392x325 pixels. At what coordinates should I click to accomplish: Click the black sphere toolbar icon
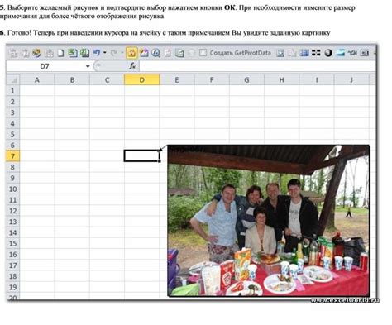coord(328,53)
